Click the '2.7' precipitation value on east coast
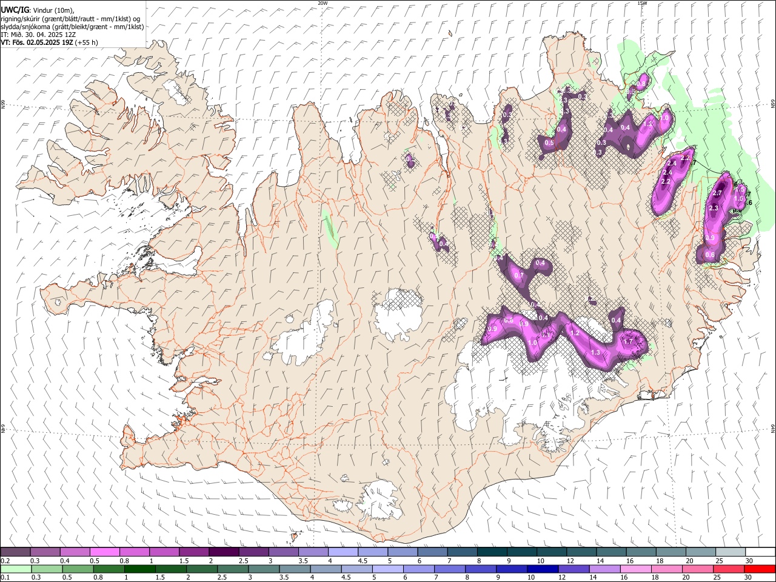Viewport: 776px width, 582px height. [x=717, y=193]
